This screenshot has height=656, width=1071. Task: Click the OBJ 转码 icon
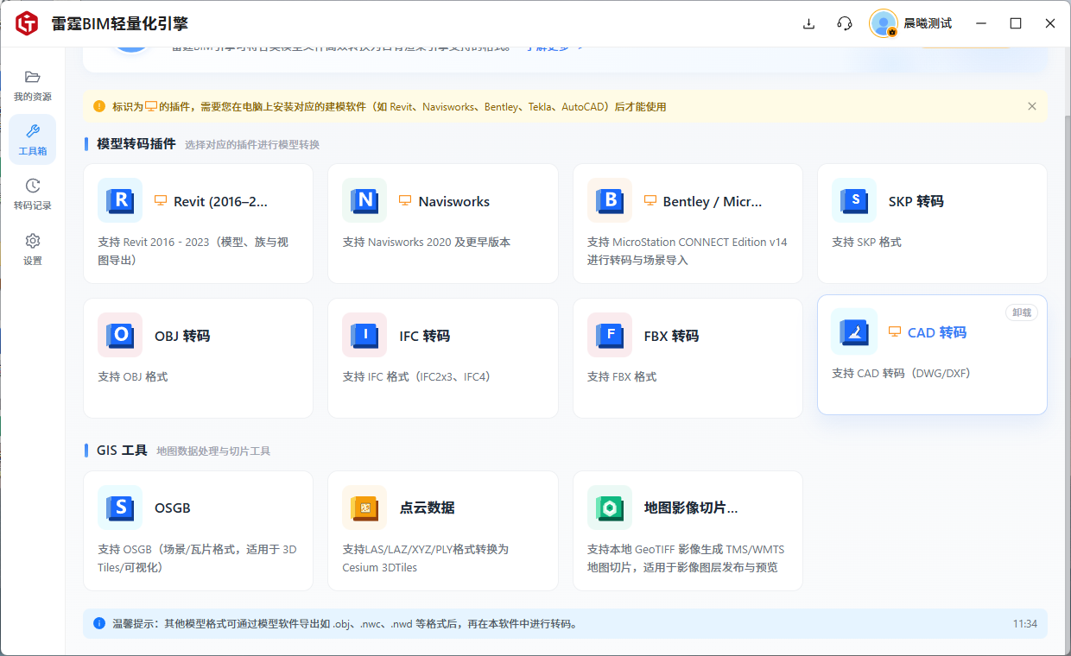point(120,335)
